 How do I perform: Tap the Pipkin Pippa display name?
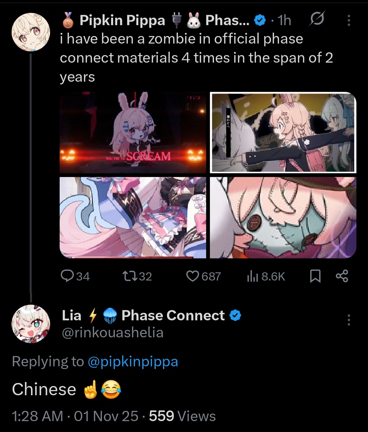(122, 20)
